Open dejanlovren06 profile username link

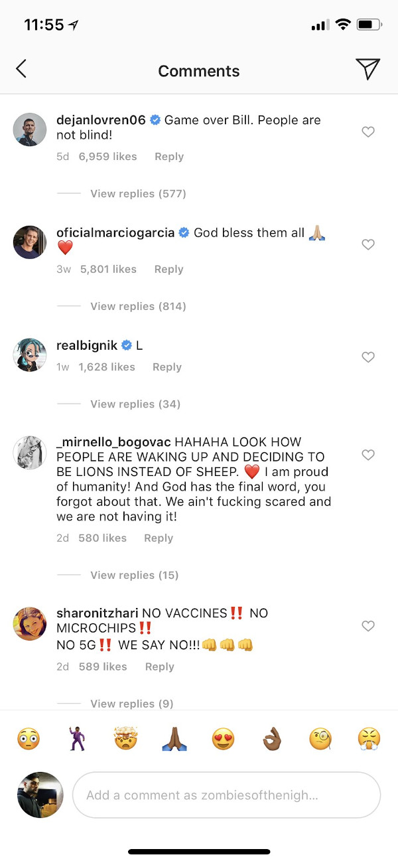(x=101, y=120)
